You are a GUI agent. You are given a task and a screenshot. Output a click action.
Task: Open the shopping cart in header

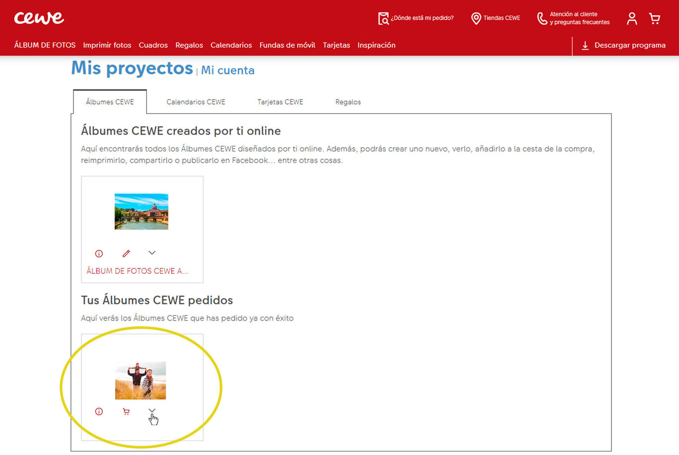[655, 19]
